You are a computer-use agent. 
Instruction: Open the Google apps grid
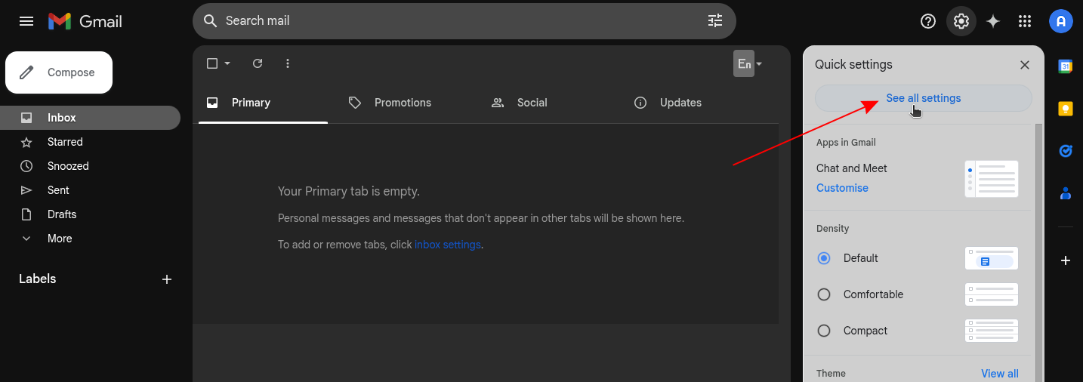[1025, 21]
